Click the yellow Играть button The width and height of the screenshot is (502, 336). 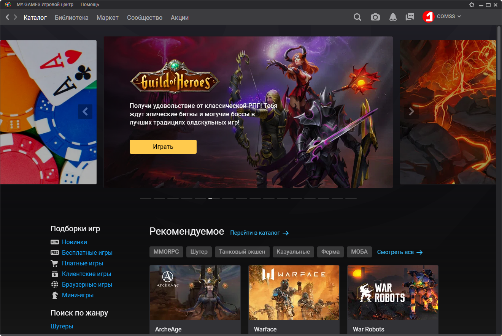[163, 147]
